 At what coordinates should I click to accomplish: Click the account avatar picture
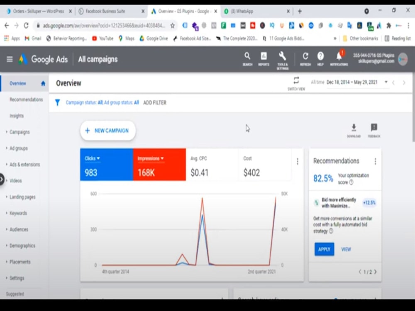click(403, 59)
